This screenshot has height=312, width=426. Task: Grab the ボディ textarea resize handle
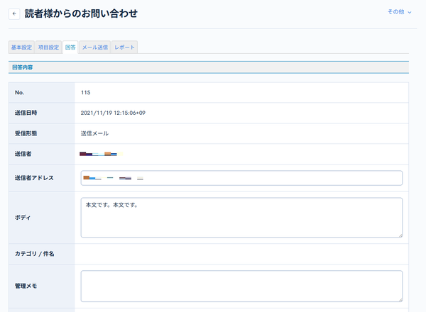pyautogui.click(x=400, y=235)
